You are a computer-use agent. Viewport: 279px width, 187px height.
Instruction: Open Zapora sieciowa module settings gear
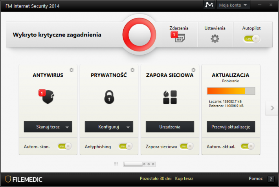pos(193,70)
